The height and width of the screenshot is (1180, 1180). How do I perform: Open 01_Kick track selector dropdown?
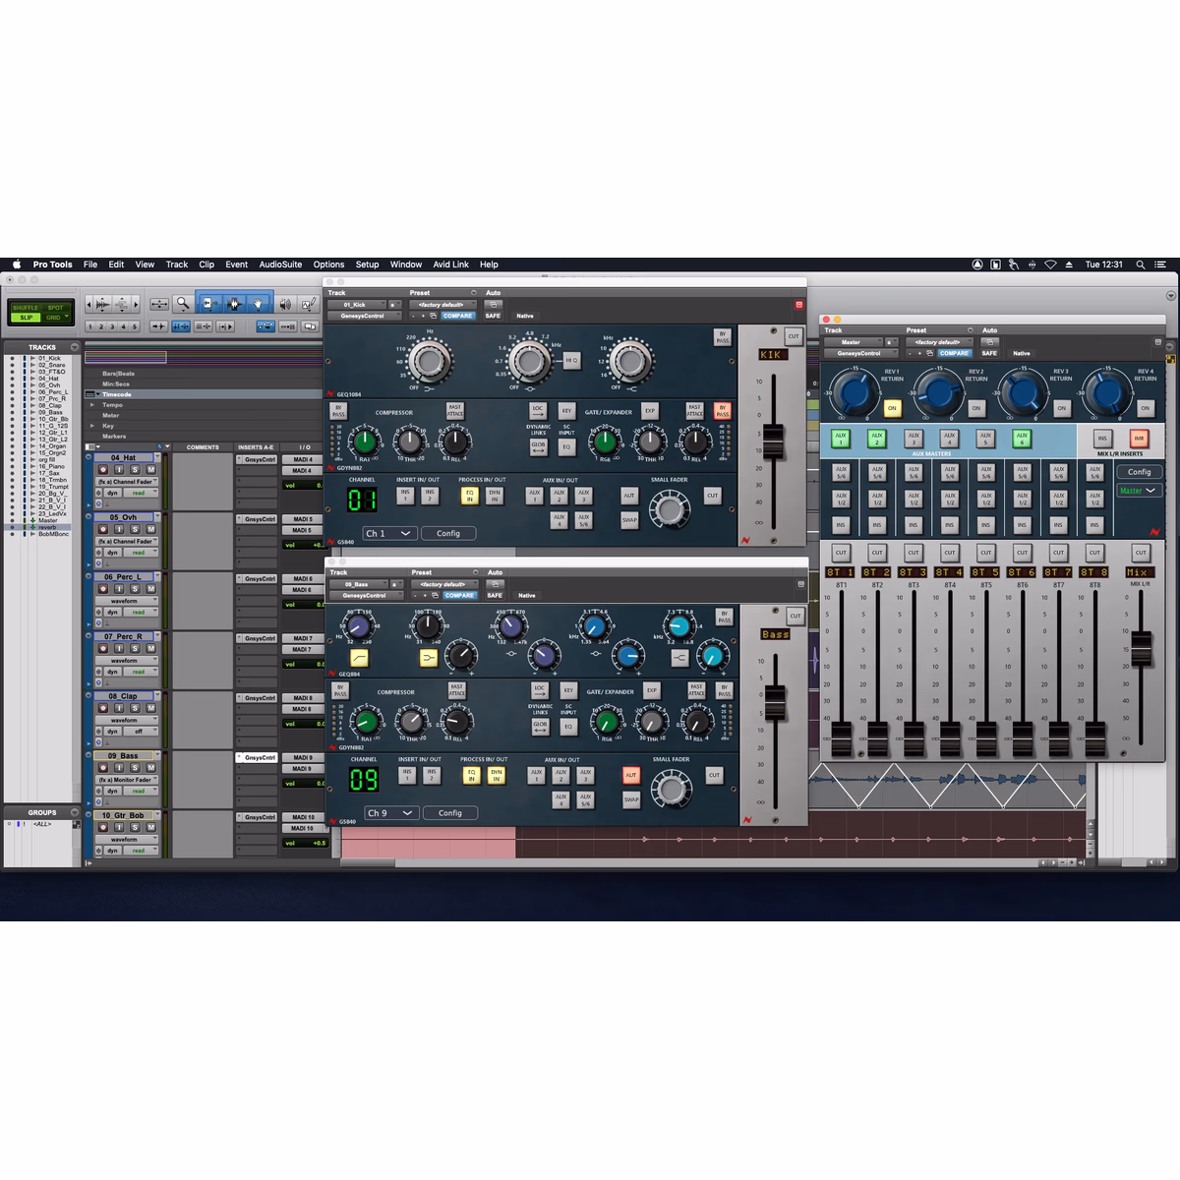coord(359,305)
